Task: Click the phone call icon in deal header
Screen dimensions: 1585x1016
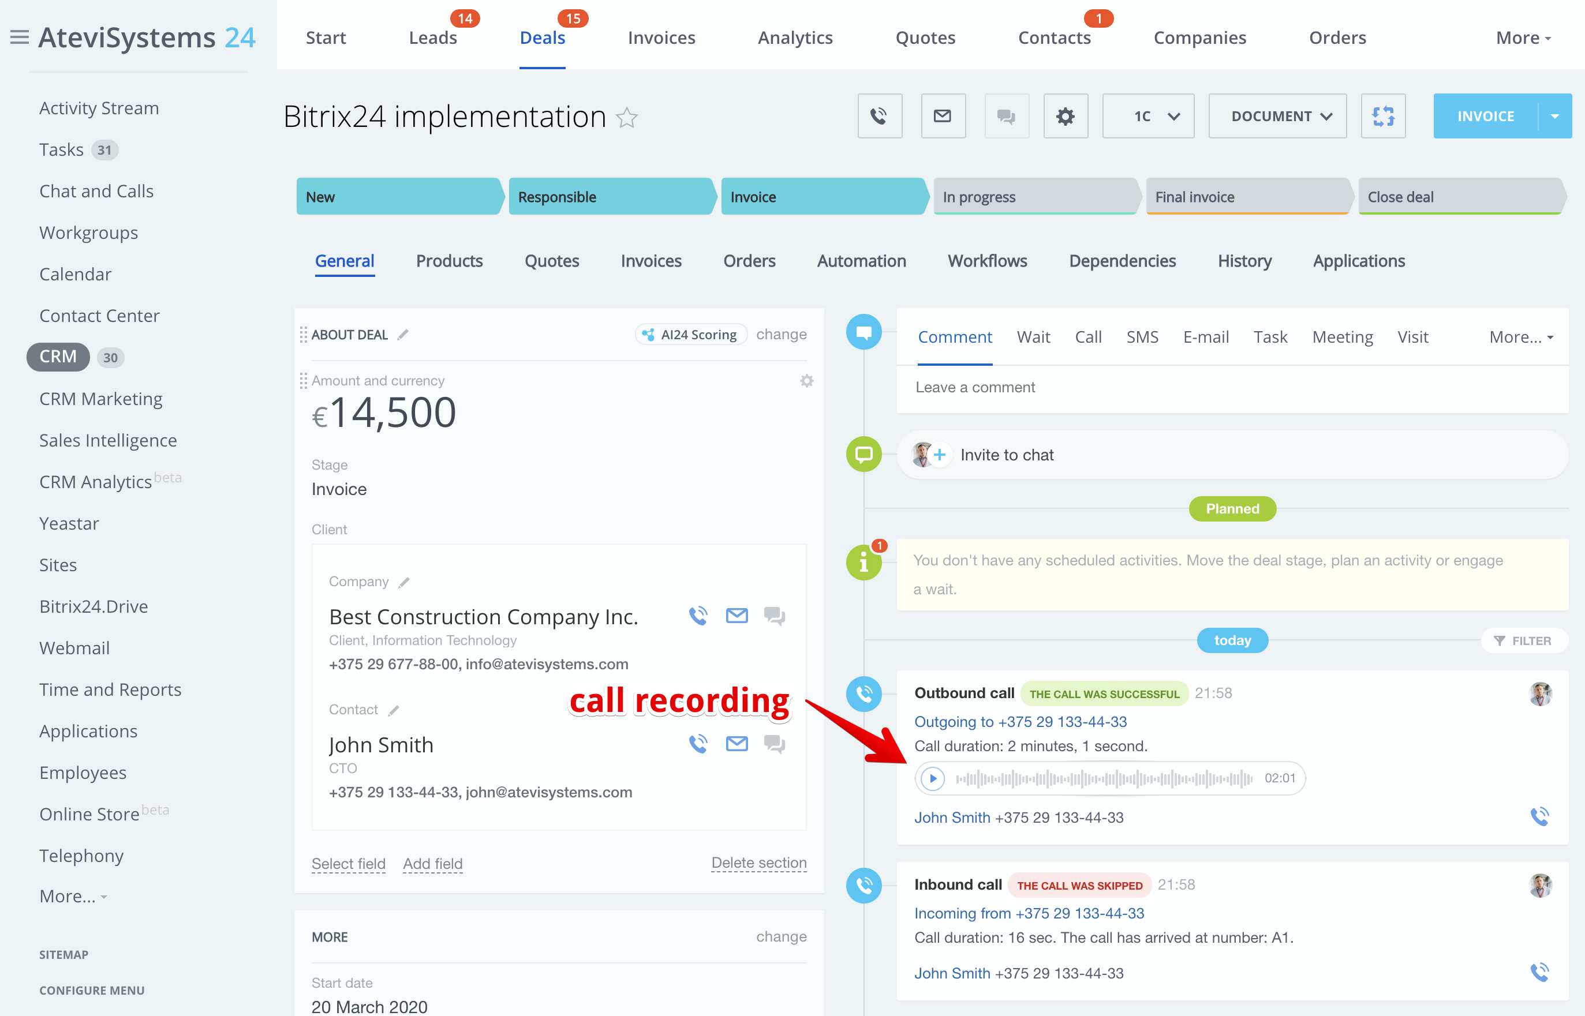Action: 879,116
